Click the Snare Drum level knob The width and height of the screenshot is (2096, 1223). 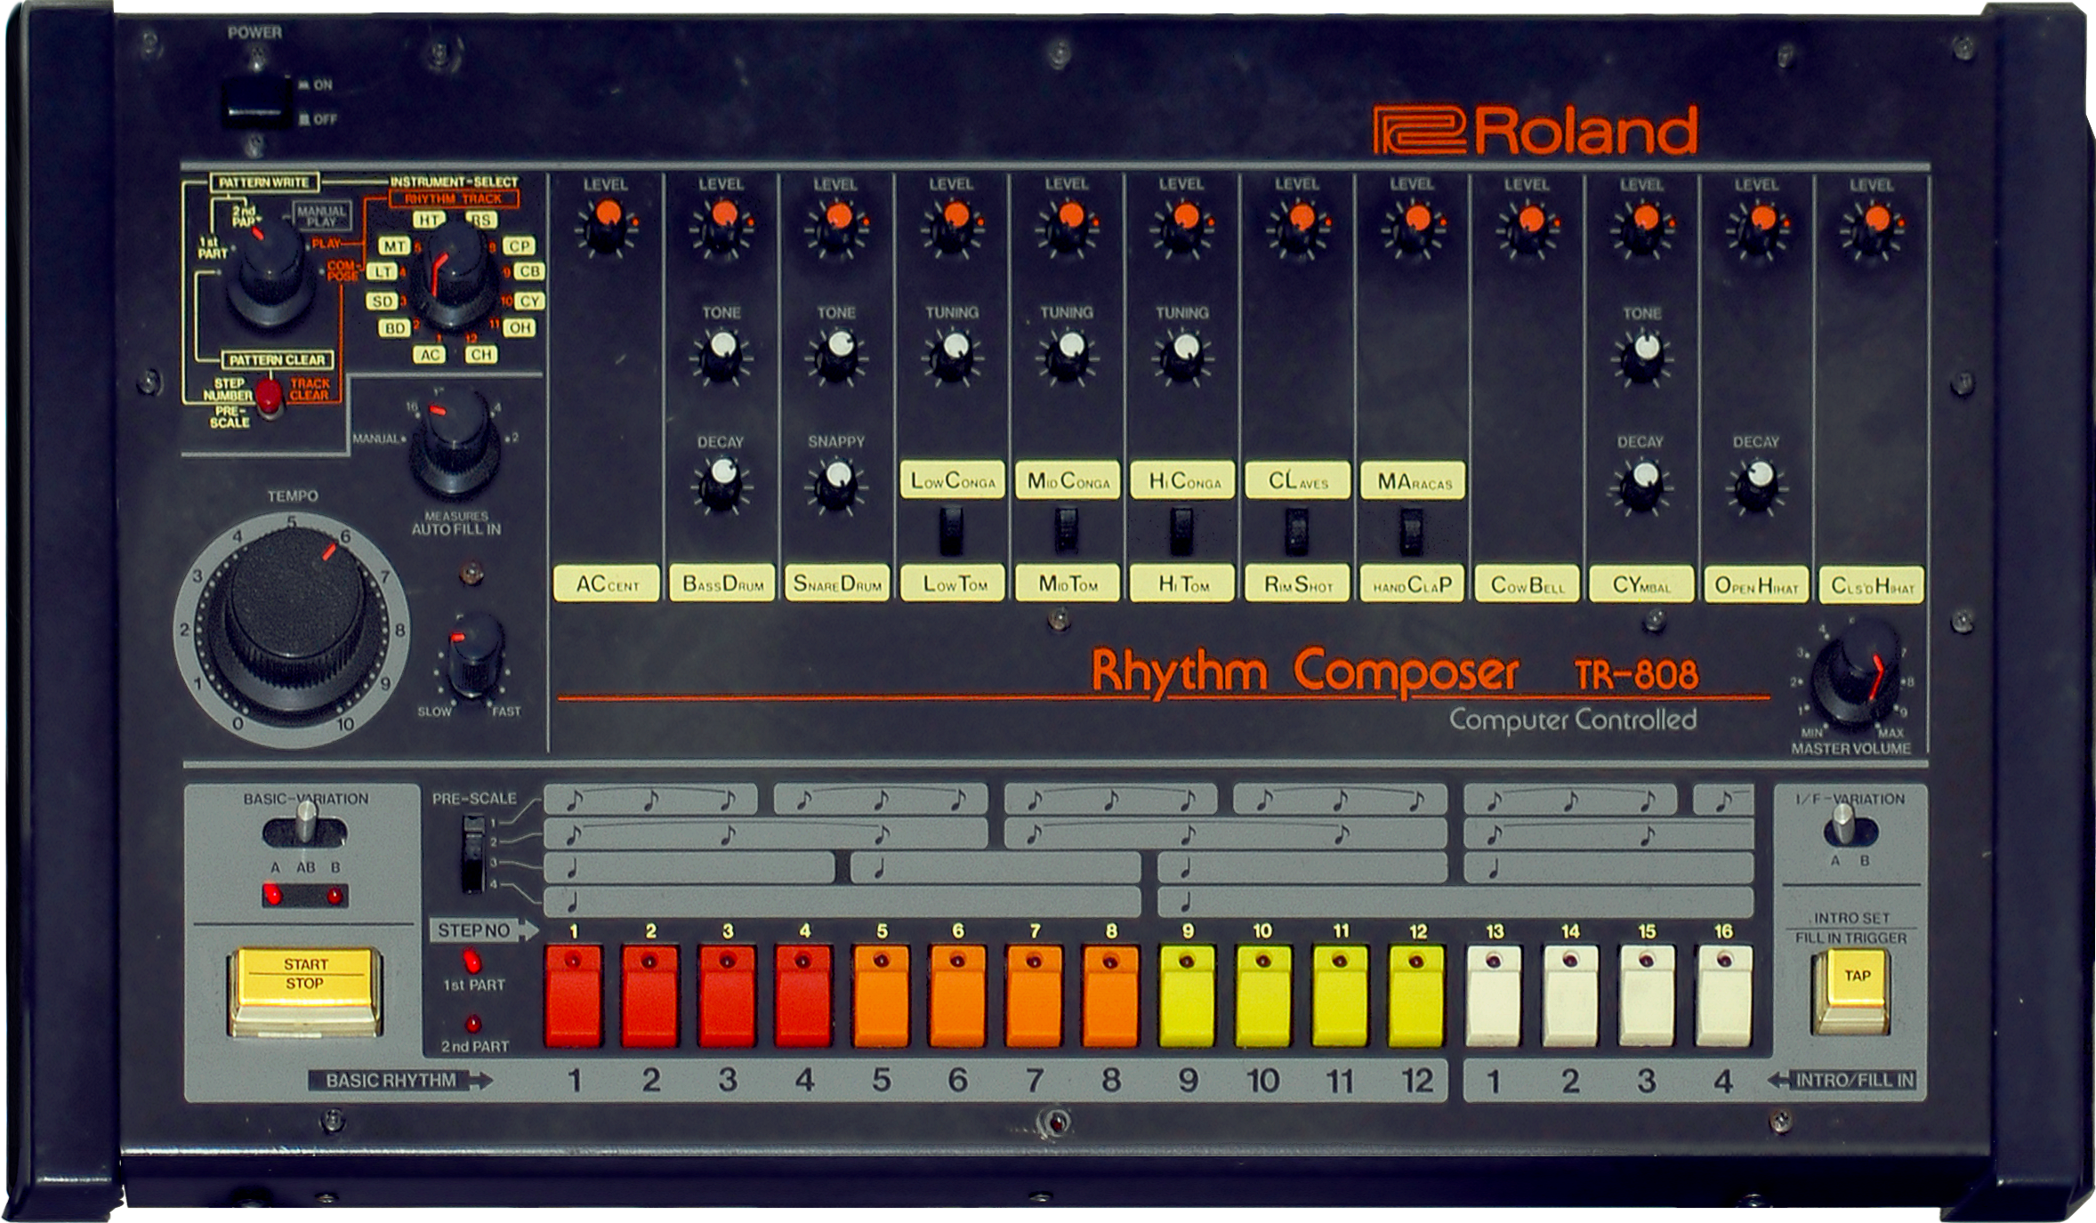click(836, 227)
